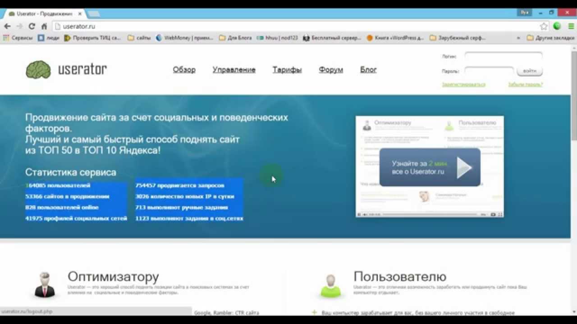
Task: Click '1123 выполняют задания в соц.сетях'
Action: tap(189, 219)
